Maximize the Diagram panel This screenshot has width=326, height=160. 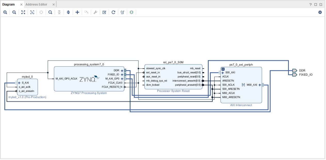(316, 4)
